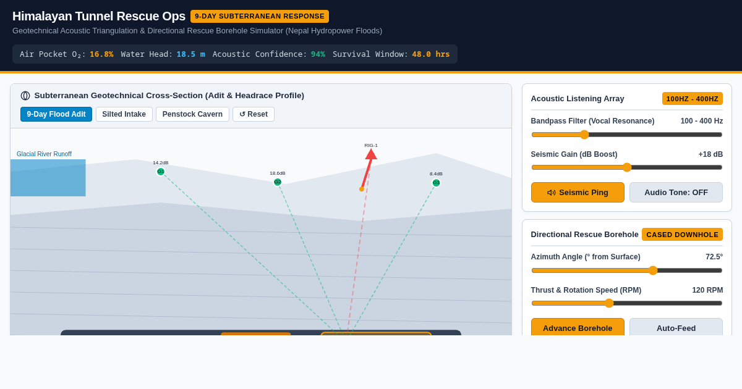Viewport: 742px width, 389px height.
Task: Click the +18 dB gain value
Action: [x=710, y=154]
